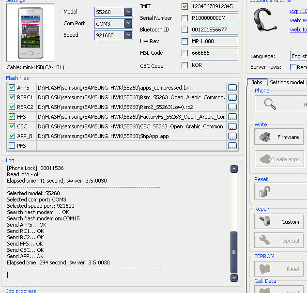
Task: Open the Language dropdown
Action: (x=298, y=56)
